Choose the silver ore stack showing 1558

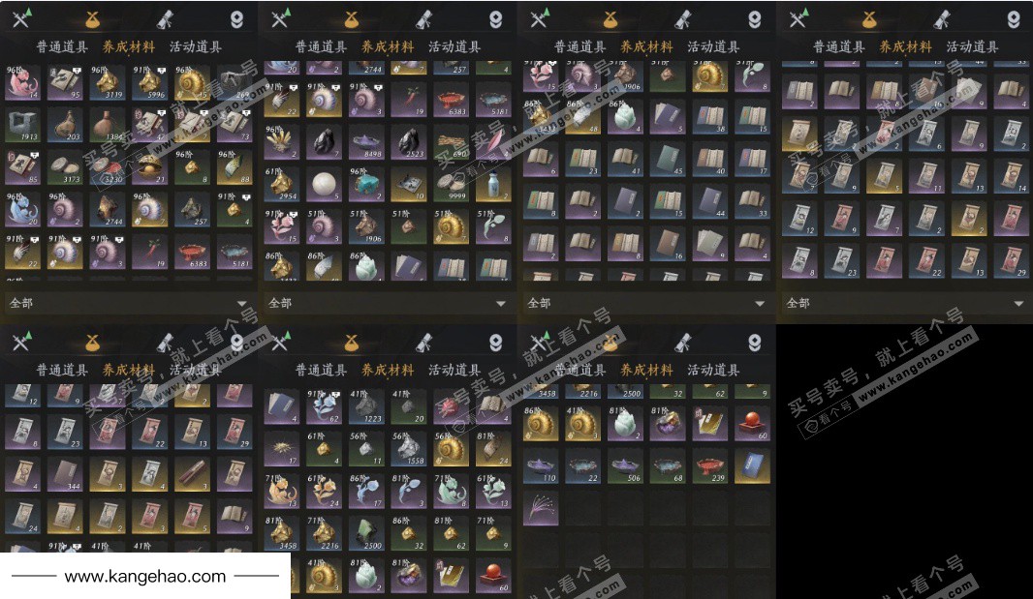(409, 449)
